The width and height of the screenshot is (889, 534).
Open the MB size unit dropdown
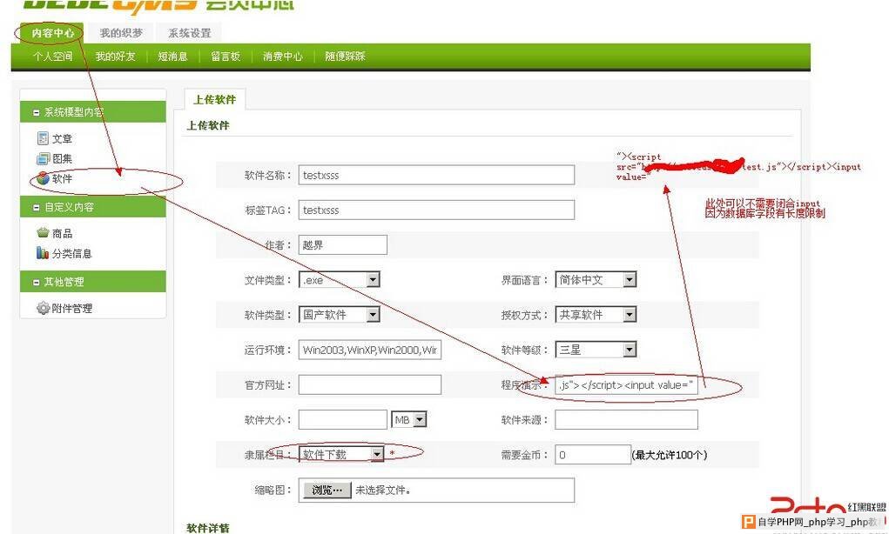tap(408, 419)
